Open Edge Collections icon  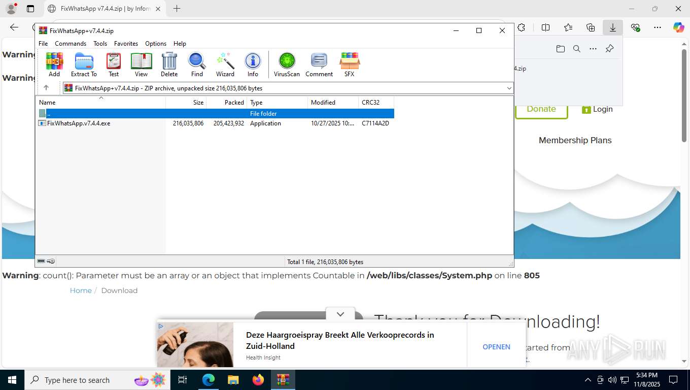[x=591, y=27]
